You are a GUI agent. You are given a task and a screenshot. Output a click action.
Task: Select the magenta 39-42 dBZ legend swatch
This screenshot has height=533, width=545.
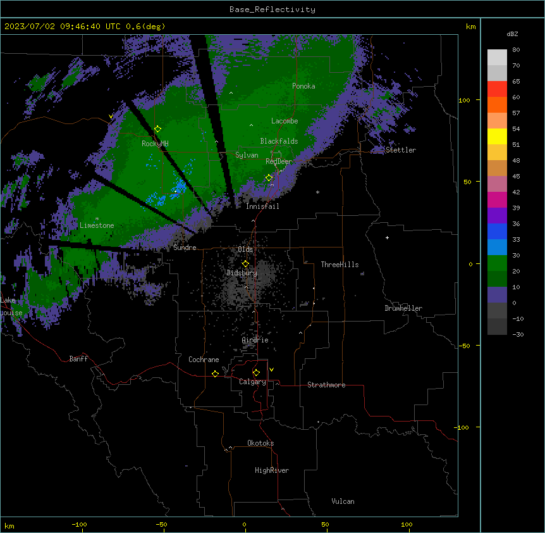pos(497,199)
